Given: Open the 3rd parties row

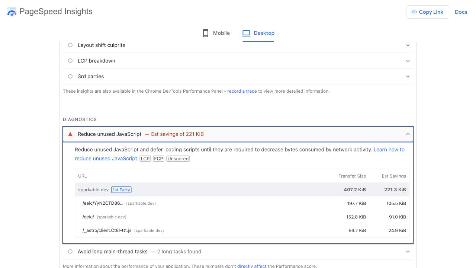Looking at the screenshot, I should 238,76.
